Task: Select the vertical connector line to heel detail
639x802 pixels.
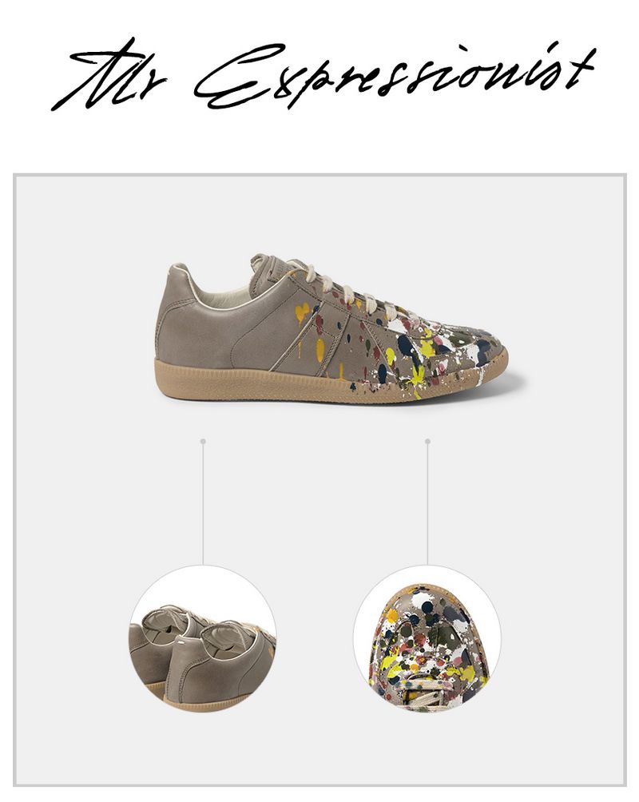Action: coord(203,504)
